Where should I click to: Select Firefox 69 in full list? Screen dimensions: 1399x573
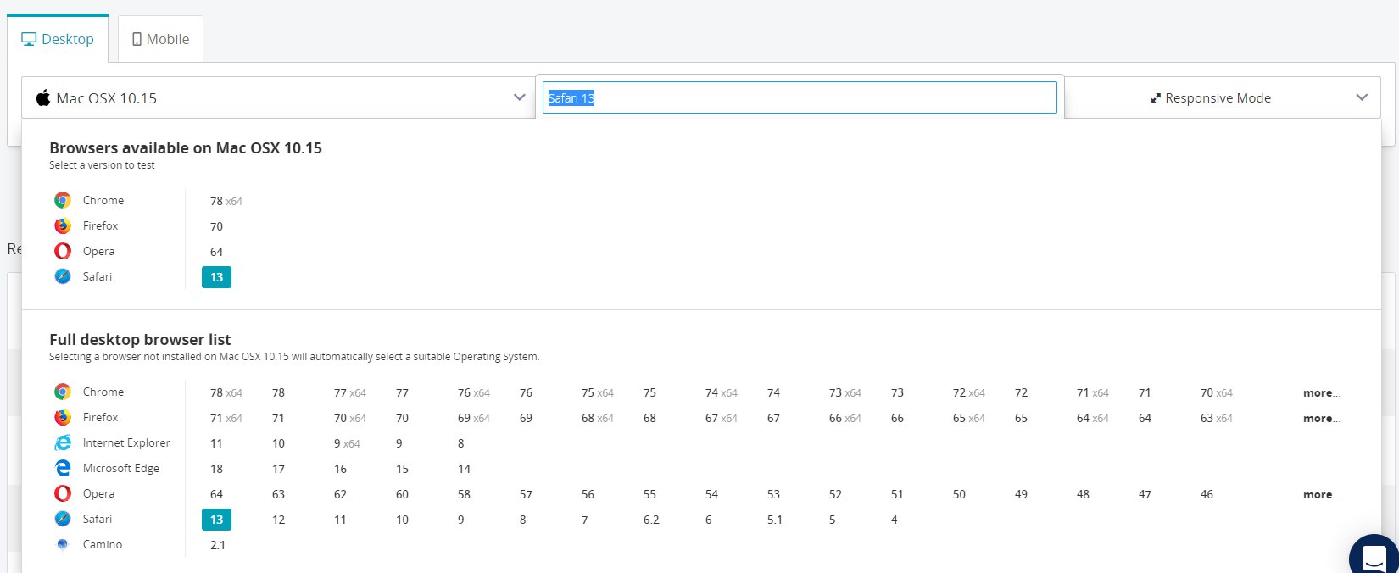click(x=526, y=418)
